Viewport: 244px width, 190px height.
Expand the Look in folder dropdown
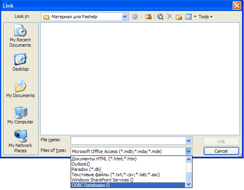(x=125, y=17)
